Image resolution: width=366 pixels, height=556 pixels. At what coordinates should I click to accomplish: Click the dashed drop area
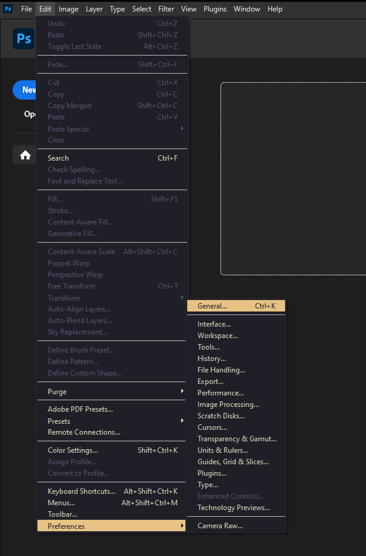click(x=293, y=179)
